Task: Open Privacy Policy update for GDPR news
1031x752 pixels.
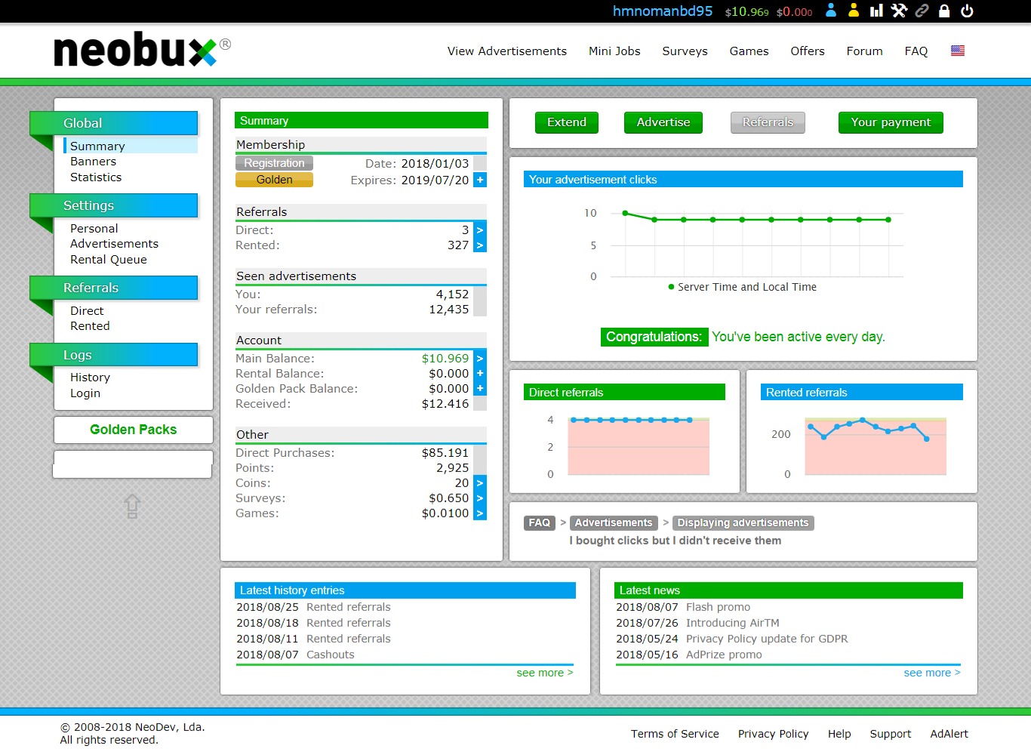Action: point(767,639)
